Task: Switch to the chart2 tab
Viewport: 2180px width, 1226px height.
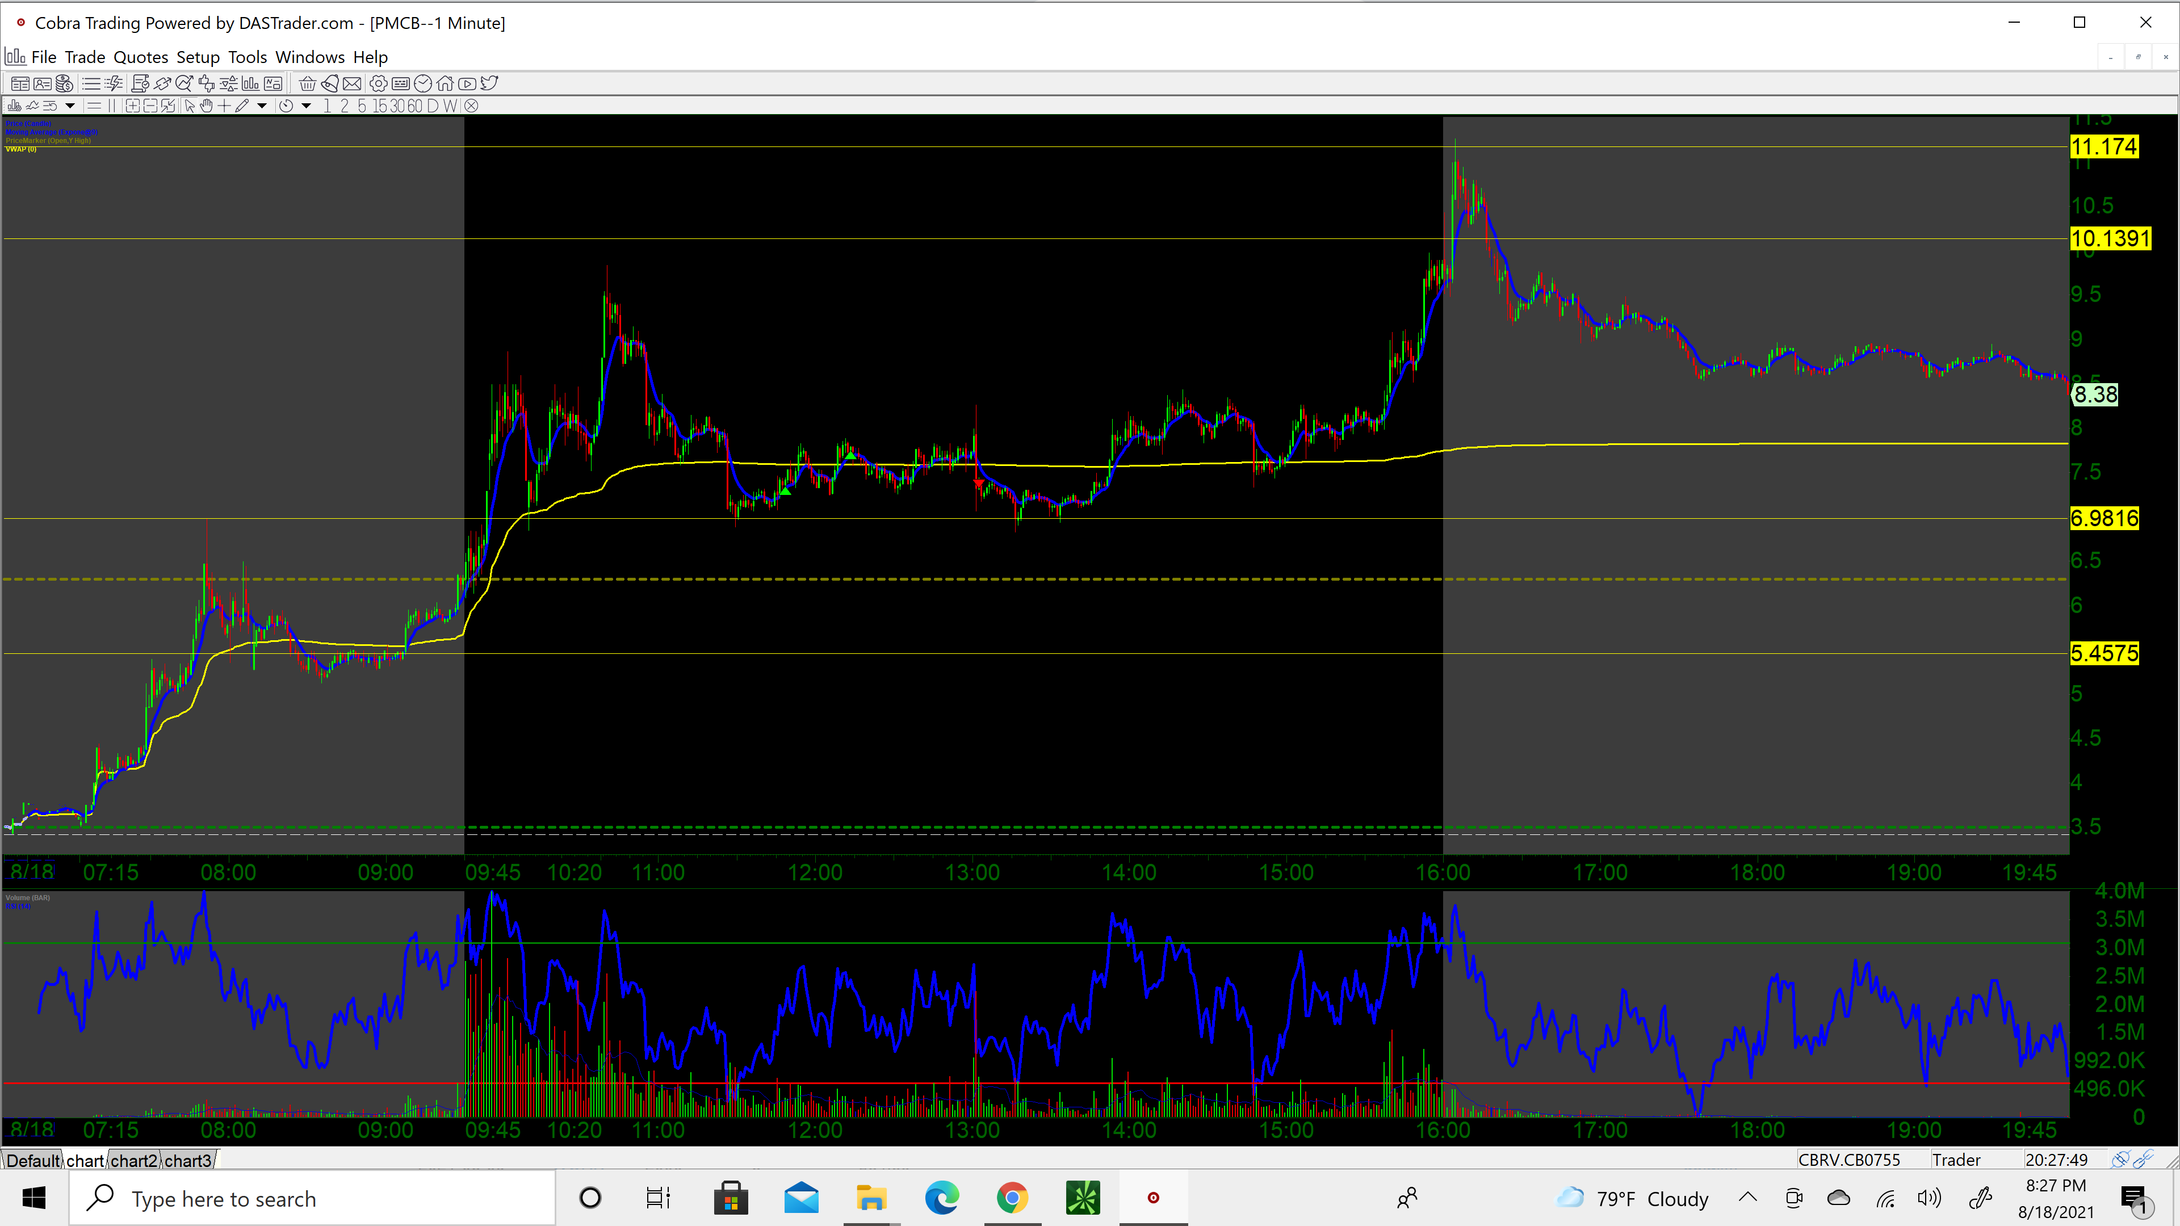Action: pyautogui.click(x=134, y=1160)
